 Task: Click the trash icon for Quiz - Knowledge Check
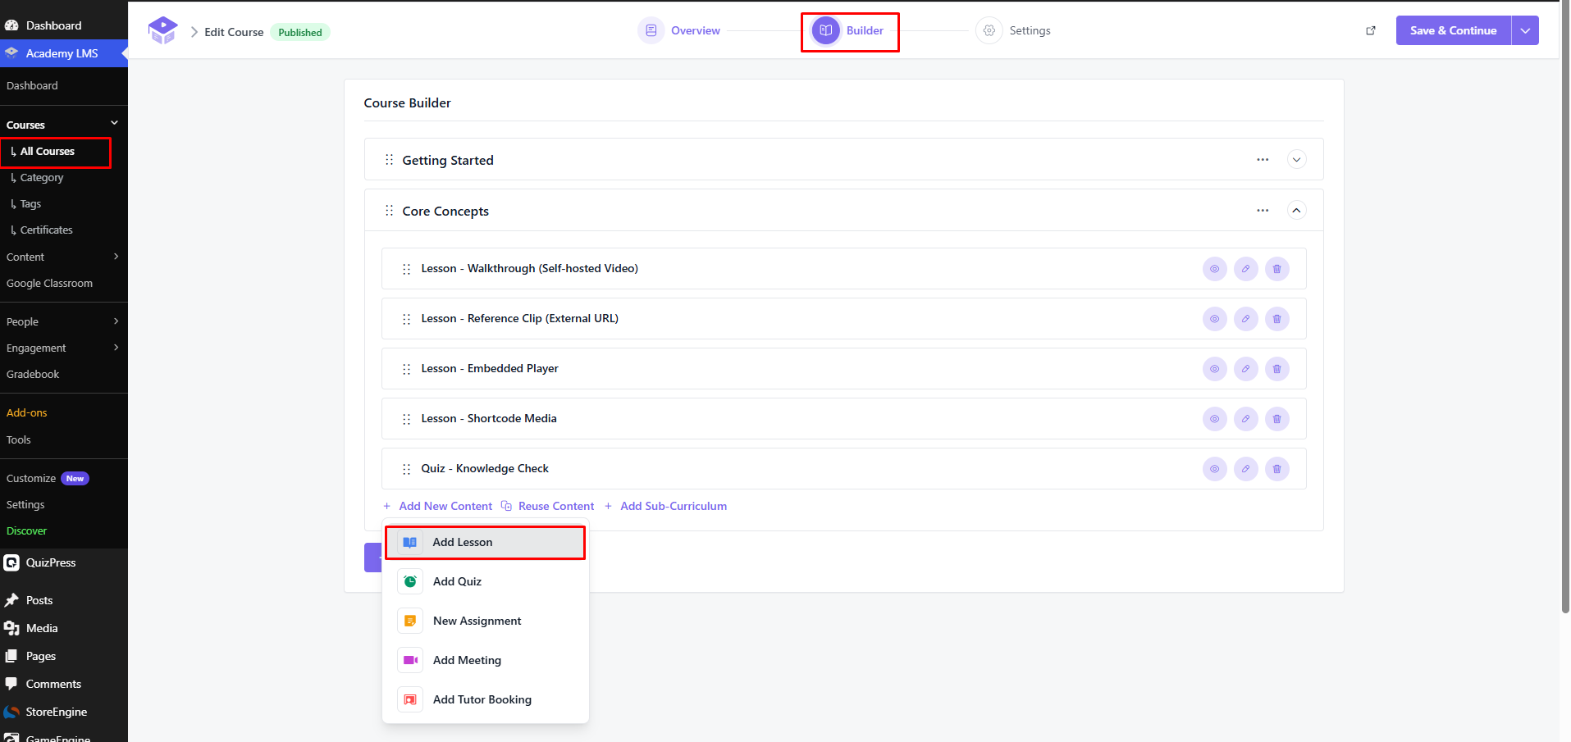click(1276, 469)
